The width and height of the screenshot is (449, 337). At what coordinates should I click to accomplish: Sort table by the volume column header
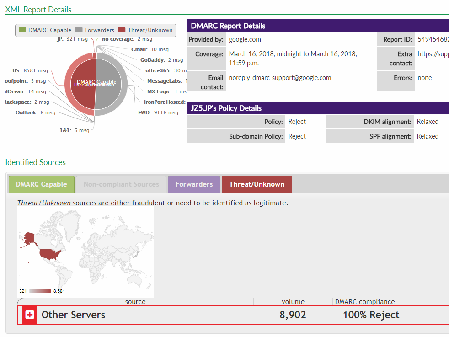pyautogui.click(x=293, y=302)
